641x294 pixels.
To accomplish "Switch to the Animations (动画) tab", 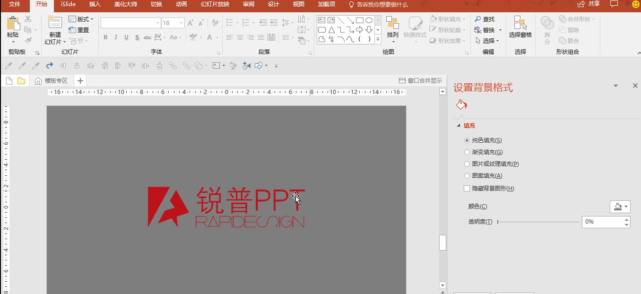I will click(181, 4).
